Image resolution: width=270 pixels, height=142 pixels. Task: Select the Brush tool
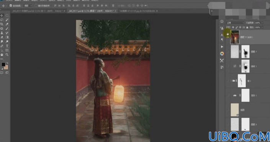(x=7, y=28)
